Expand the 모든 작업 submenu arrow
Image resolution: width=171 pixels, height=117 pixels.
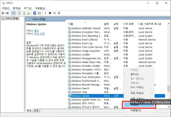coord(152,93)
